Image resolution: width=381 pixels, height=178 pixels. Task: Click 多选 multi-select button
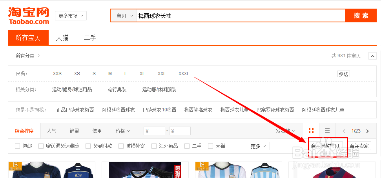[x=344, y=74]
